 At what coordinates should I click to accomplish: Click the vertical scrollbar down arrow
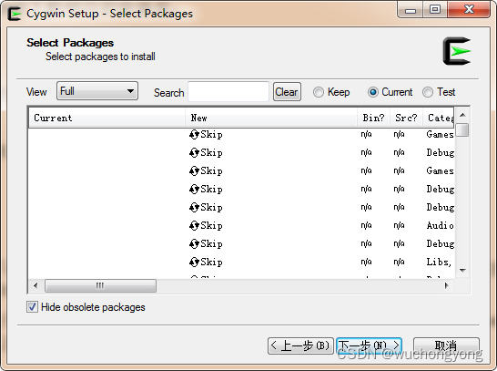click(462, 271)
